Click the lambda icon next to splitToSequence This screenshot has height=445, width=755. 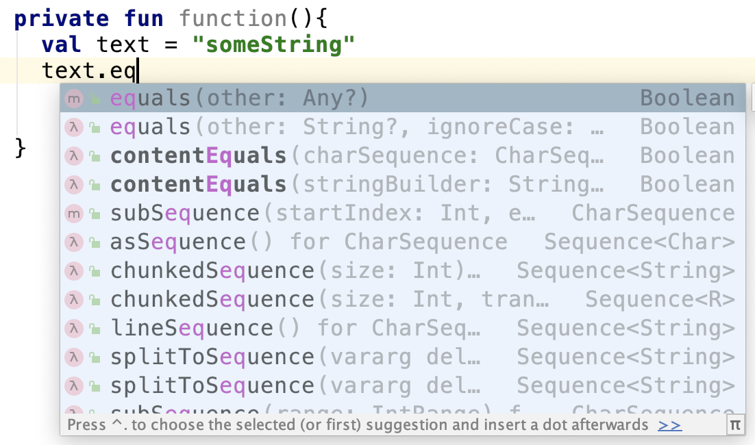coord(73,357)
